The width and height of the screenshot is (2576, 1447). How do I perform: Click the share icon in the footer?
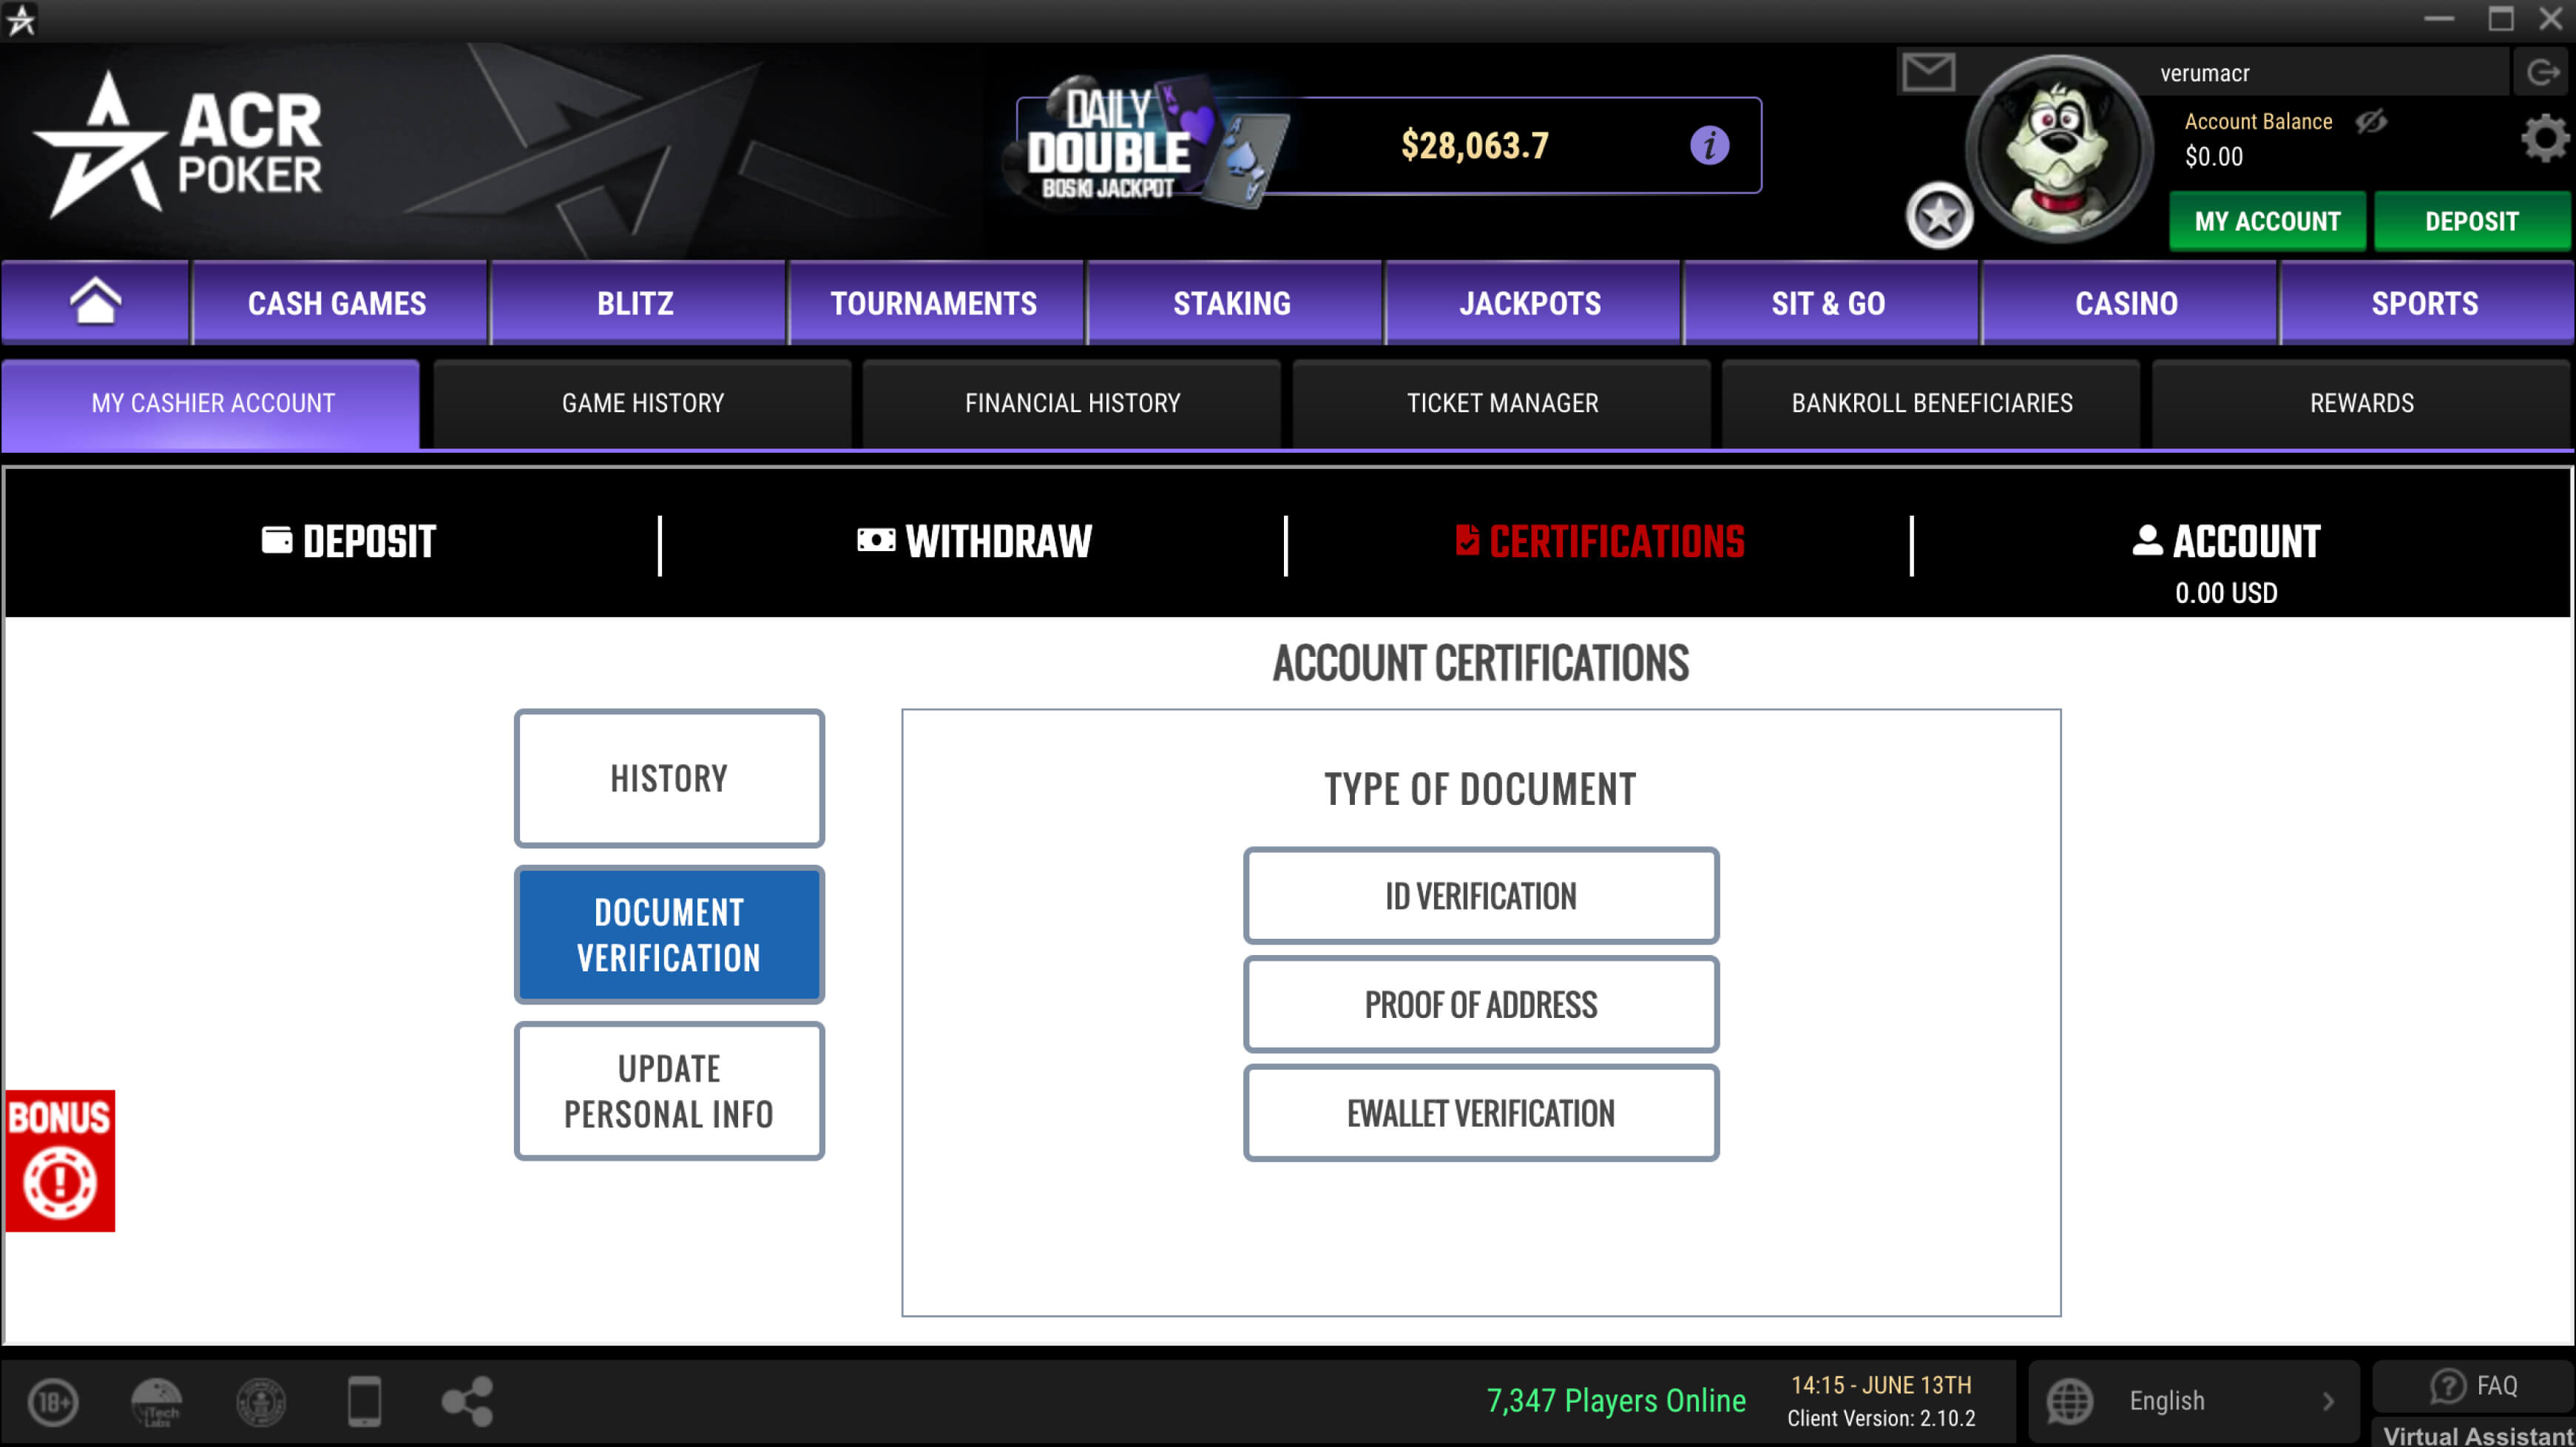466,1400
